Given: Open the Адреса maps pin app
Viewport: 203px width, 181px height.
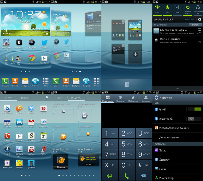Looking at the screenshot, I should point(44,149).
